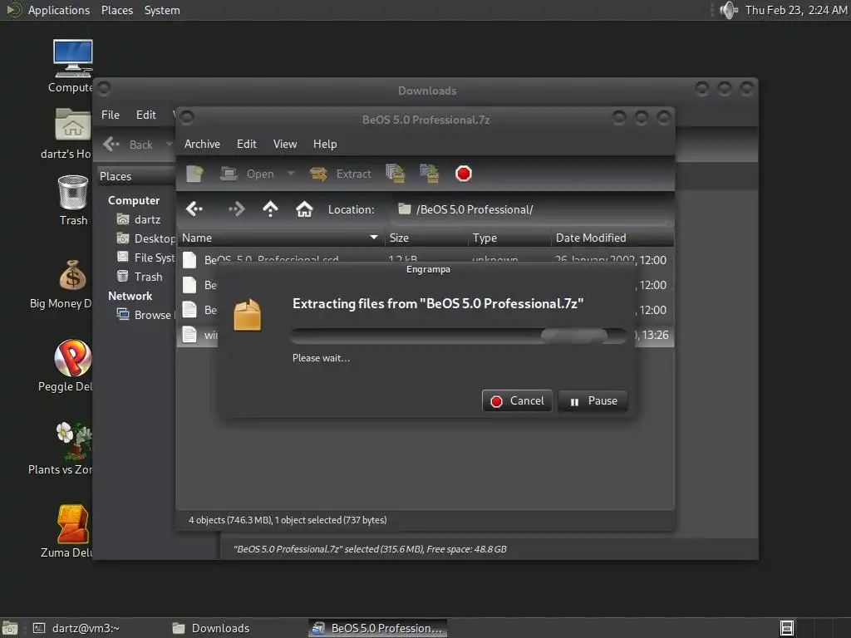
Task: Switch to Downloads taskbar item
Action: tap(210, 628)
